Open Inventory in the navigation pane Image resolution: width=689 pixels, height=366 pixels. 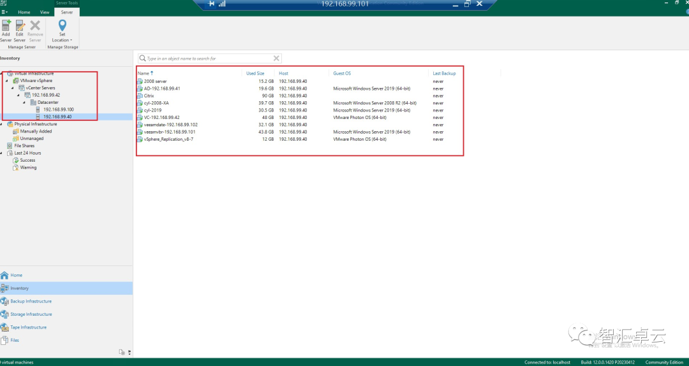[x=66, y=288]
